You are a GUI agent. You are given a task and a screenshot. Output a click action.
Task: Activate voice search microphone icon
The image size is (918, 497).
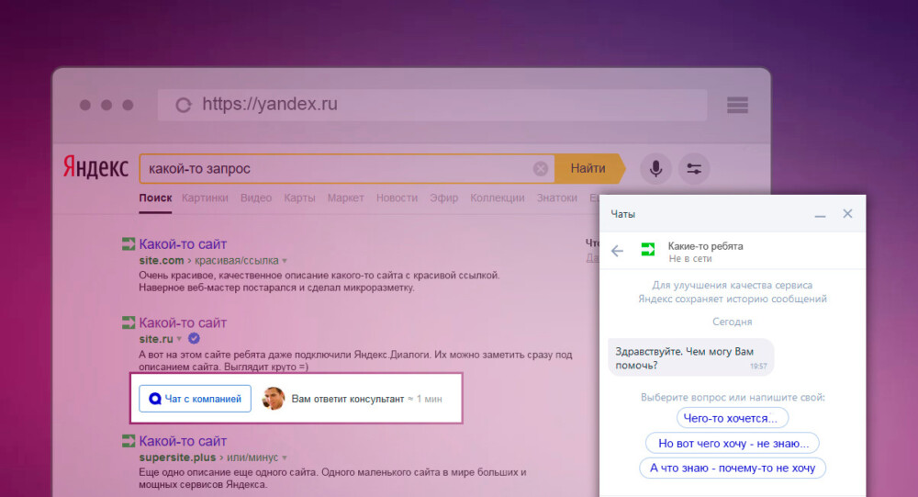pyautogui.click(x=655, y=169)
